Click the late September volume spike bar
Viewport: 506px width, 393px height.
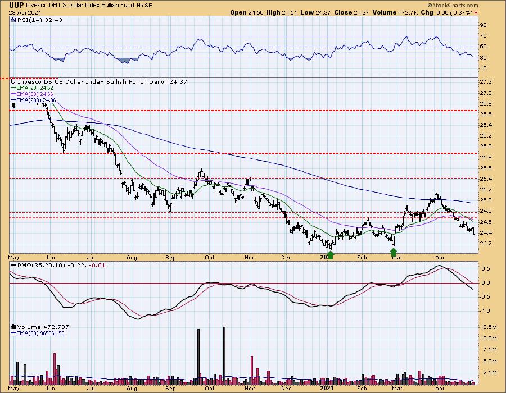[x=198, y=357]
